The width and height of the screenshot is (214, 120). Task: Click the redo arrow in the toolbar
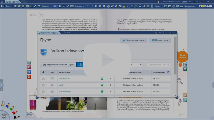point(92,6)
